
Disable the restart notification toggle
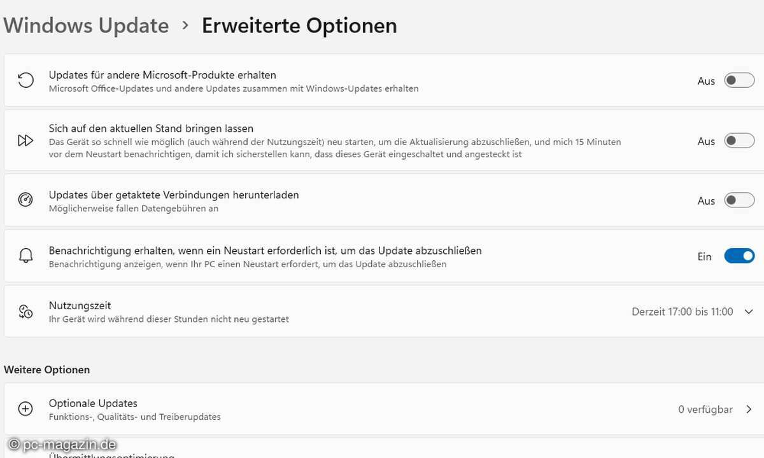click(739, 256)
